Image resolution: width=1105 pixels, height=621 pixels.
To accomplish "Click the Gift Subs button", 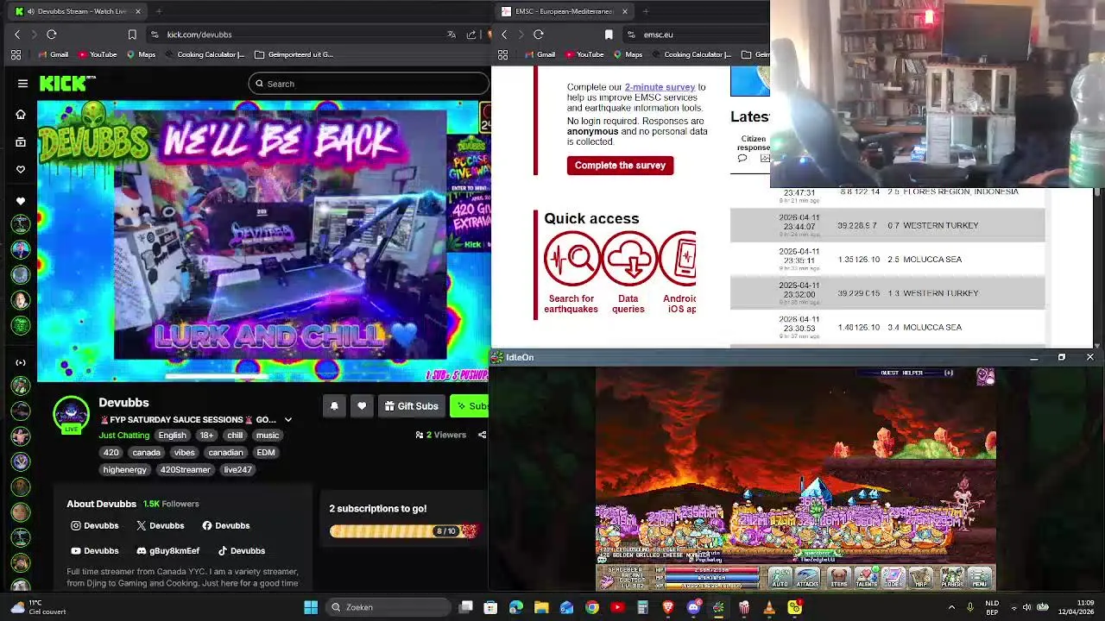I will coord(411,406).
